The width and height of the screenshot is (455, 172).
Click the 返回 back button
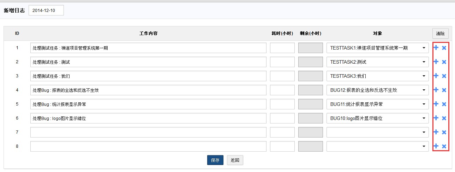point(235,160)
